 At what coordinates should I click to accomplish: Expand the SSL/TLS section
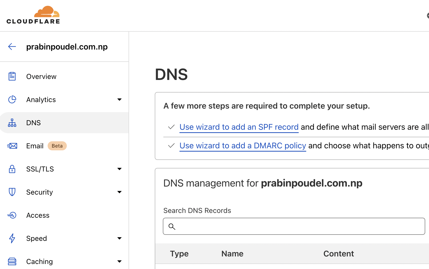[119, 169]
